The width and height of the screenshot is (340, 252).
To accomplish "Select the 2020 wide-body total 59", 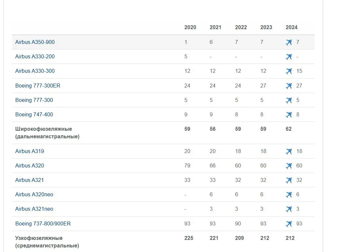I will point(187,129).
